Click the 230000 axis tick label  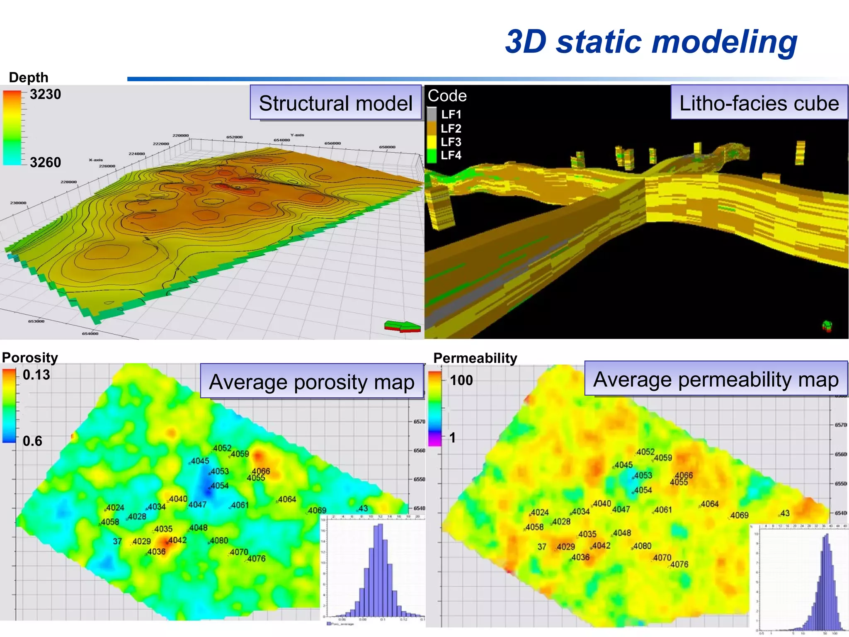tap(18, 203)
